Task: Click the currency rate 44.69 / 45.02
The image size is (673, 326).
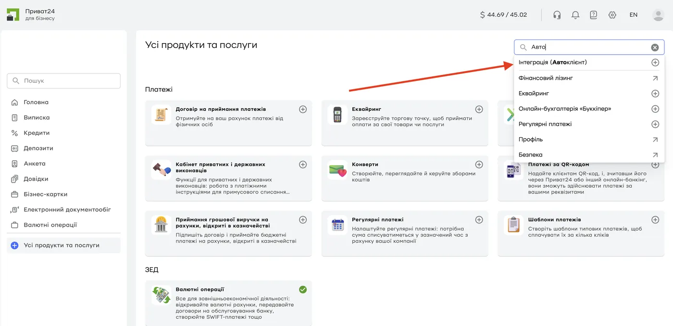Action: point(503,15)
